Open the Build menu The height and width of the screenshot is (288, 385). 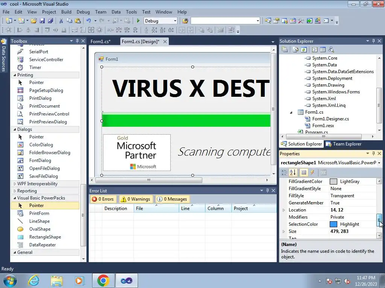(x=66, y=12)
